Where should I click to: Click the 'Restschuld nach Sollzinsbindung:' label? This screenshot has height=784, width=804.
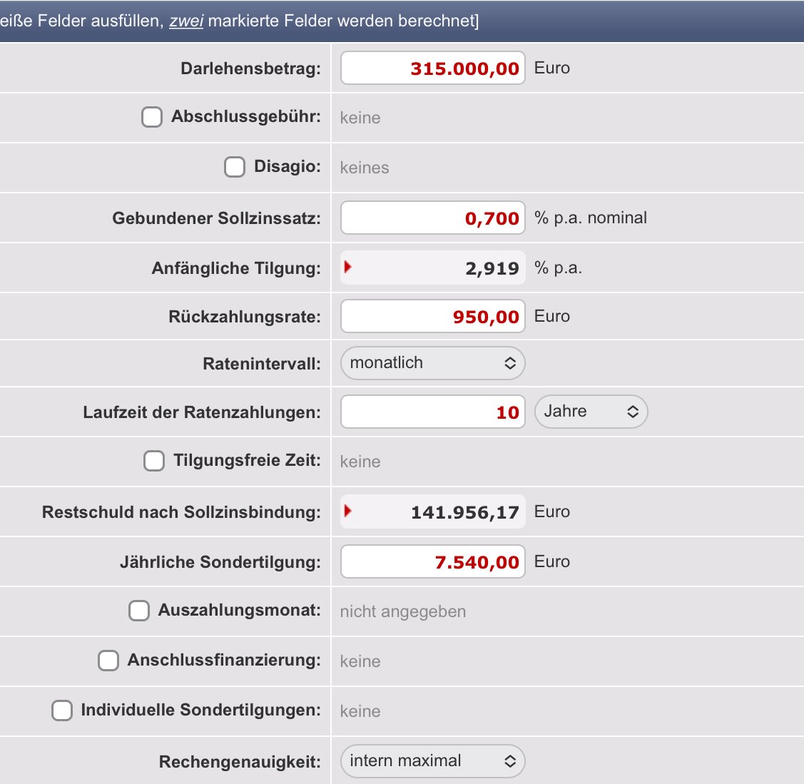181,511
